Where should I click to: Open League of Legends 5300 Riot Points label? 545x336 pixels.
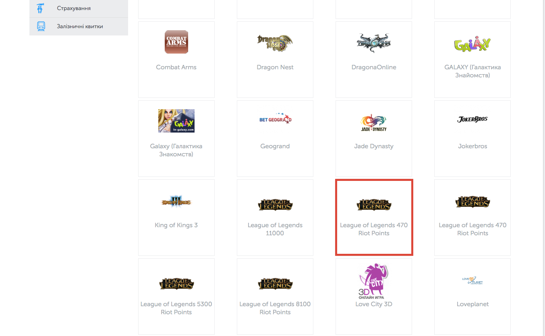click(176, 308)
